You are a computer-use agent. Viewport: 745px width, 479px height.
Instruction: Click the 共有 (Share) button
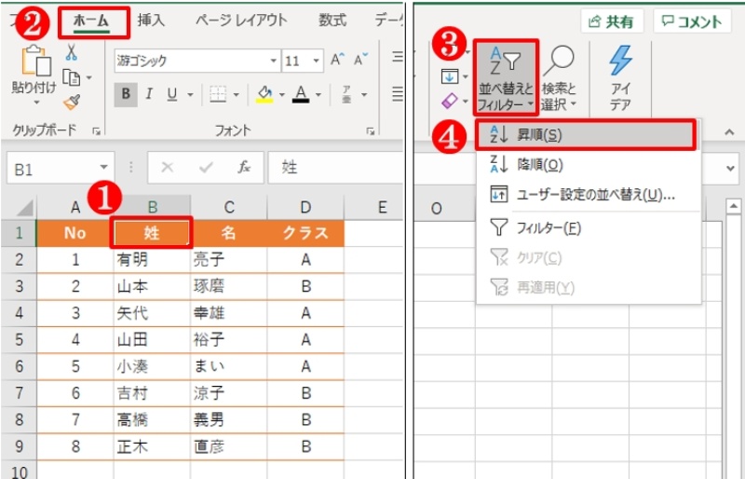(x=614, y=21)
